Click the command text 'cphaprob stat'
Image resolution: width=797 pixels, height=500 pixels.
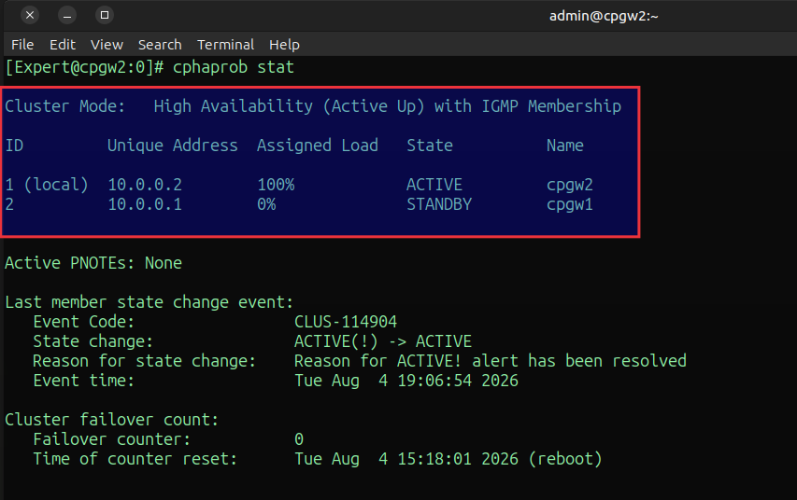(234, 67)
